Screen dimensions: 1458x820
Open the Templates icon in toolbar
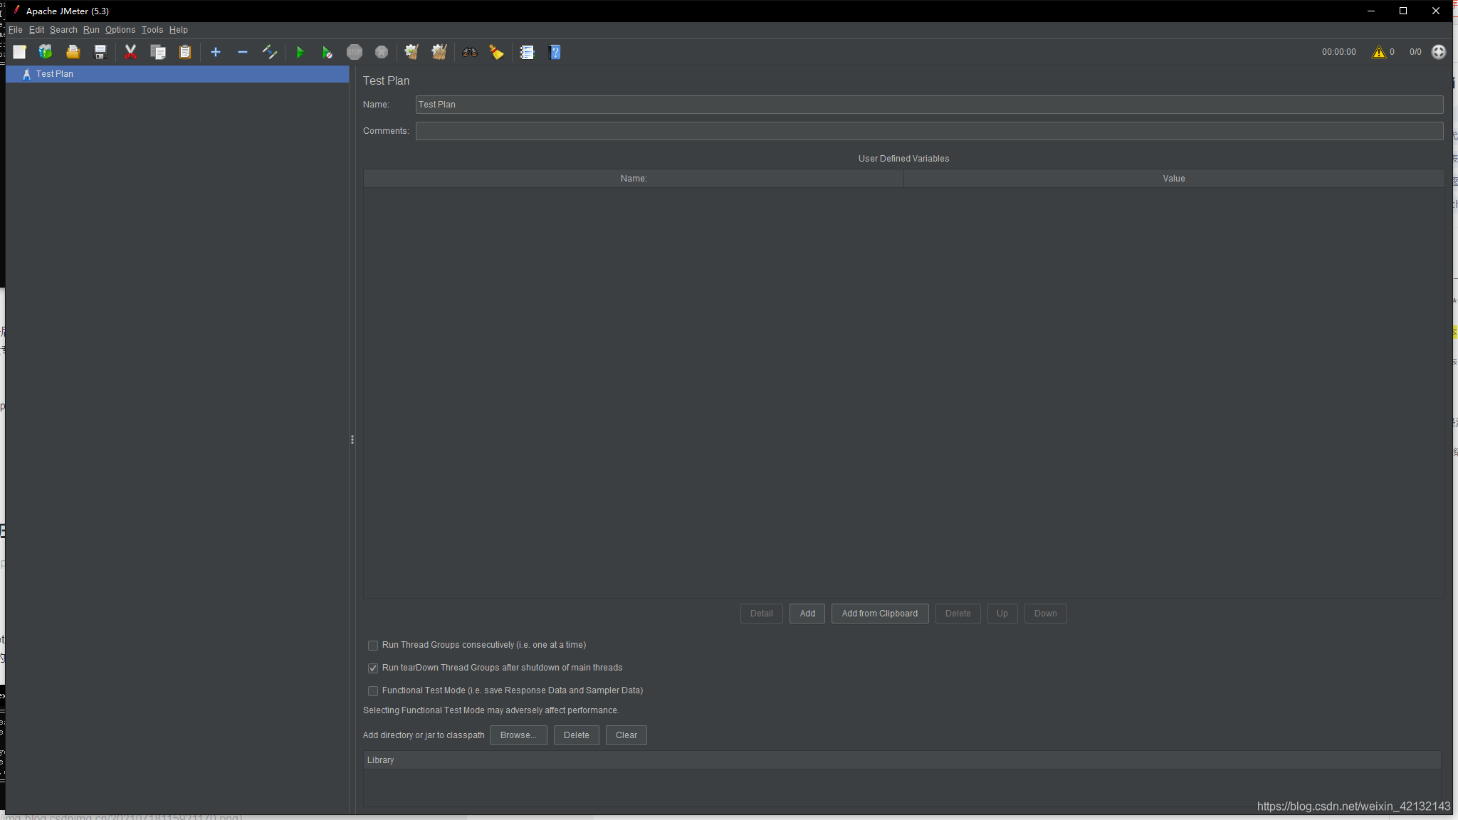click(x=46, y=52)
